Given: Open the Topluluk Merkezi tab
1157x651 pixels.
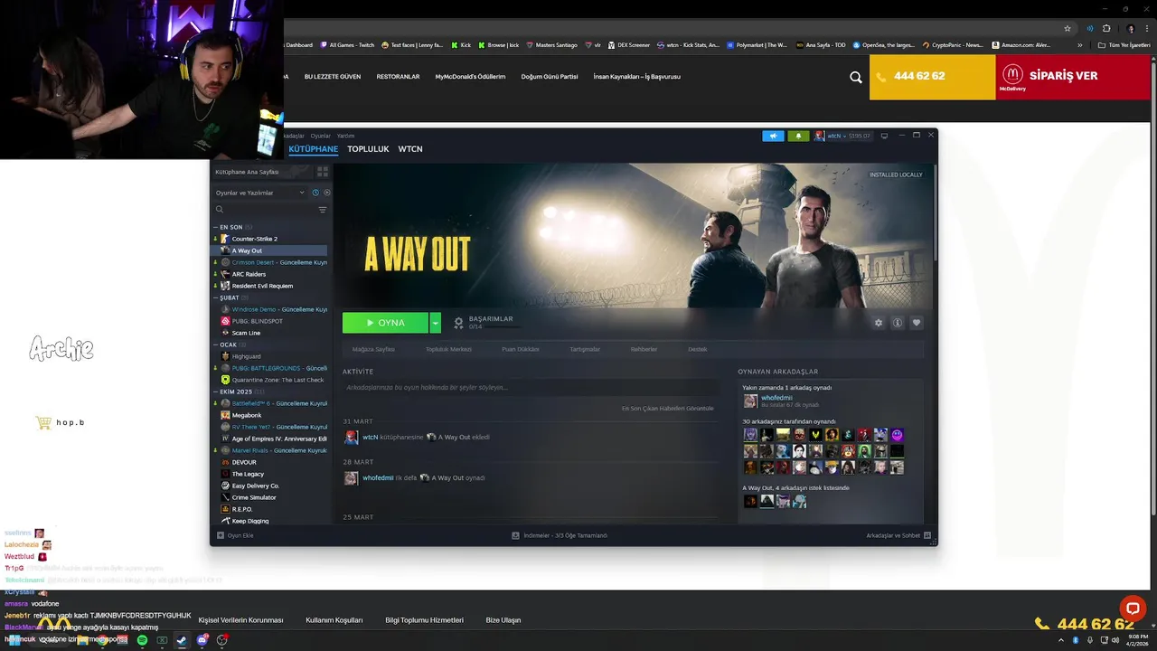Looking at the screenshot, I should (x=448, y=349).
